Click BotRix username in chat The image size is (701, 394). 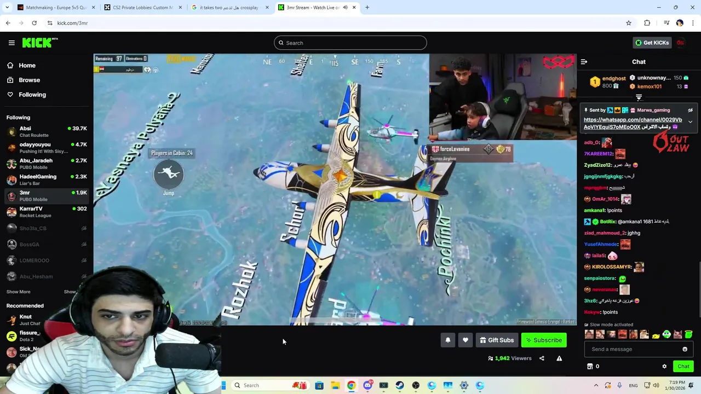point(608,222)
